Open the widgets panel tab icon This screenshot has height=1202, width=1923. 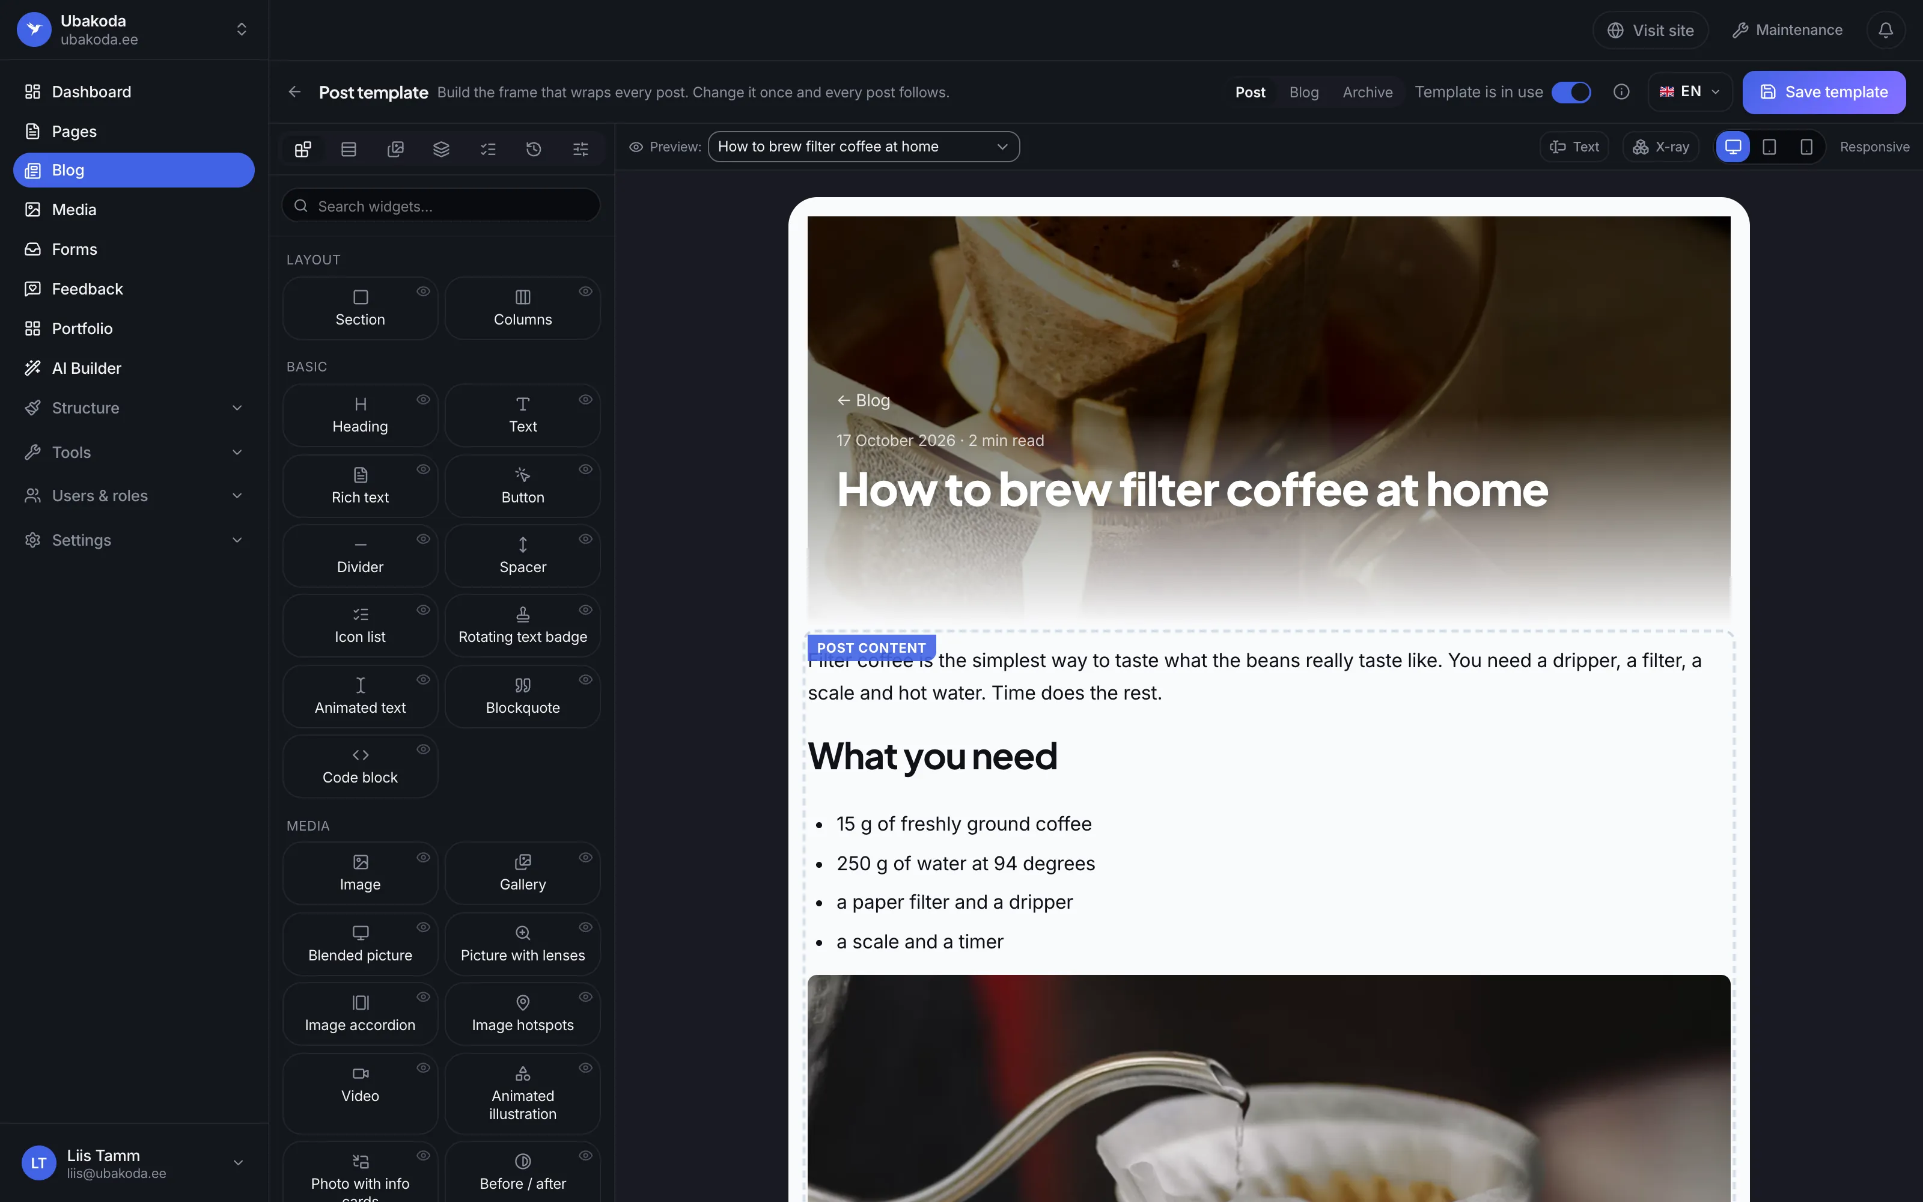click(x=303, y=148)
